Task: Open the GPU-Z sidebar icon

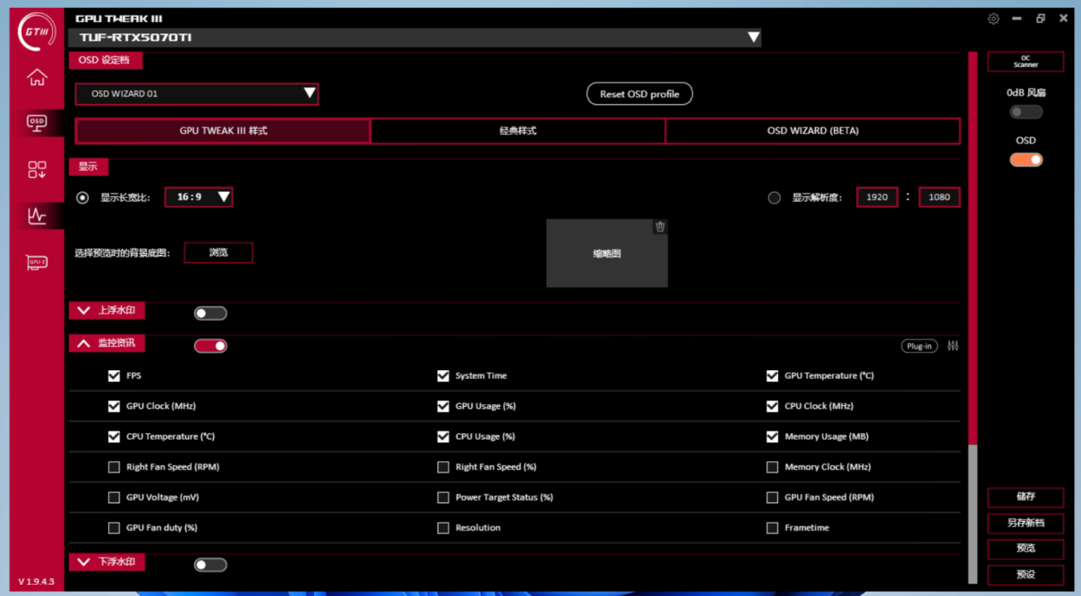Action: pyautogui.click(x=37, y=262)
